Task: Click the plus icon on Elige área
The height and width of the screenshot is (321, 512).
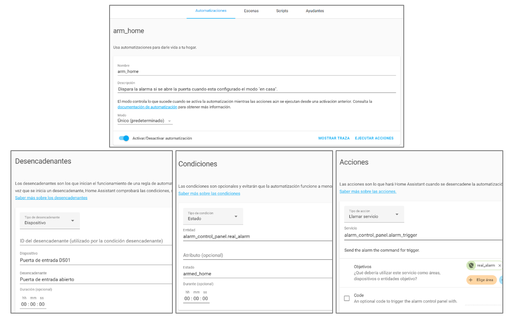Action: pos(471,280)
